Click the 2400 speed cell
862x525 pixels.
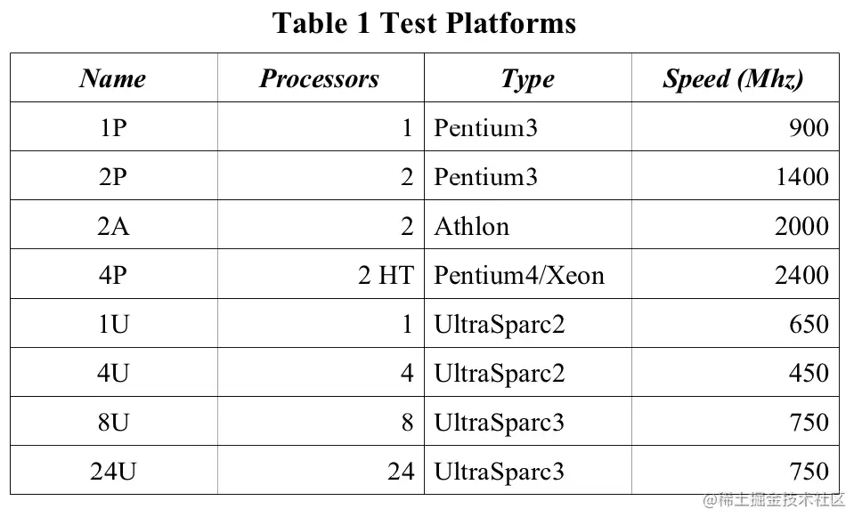[801, 275]
